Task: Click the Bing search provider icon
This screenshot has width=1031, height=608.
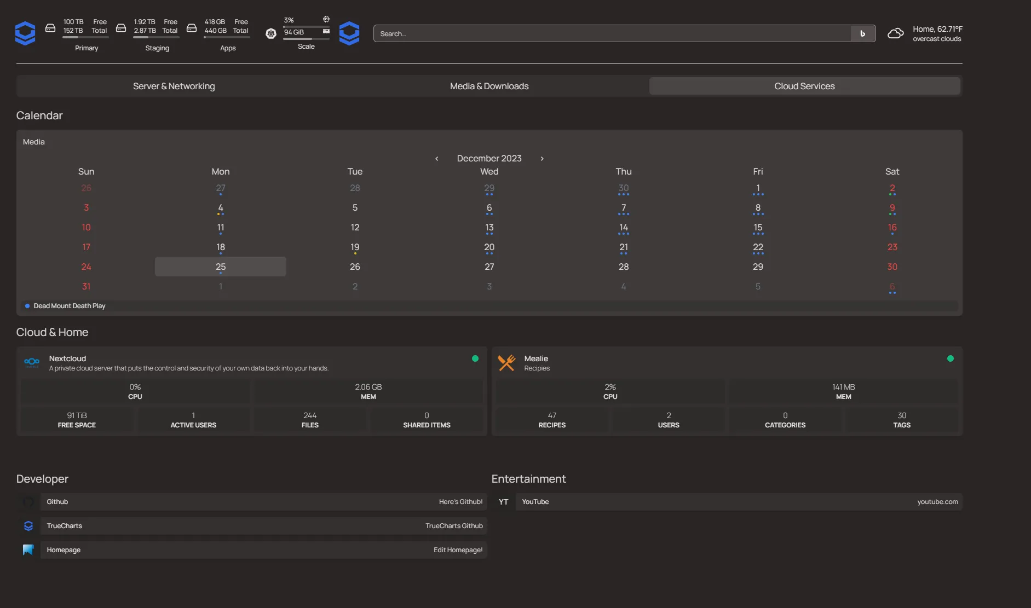Action: click(x=863, y=33)
